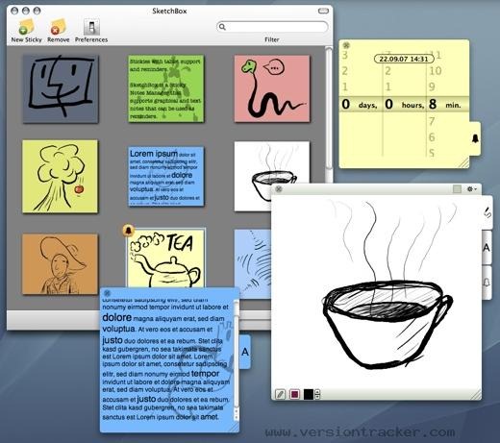Toggle the toolbar pill button in SketchBox title bar
500x443 pixels.
323,11
